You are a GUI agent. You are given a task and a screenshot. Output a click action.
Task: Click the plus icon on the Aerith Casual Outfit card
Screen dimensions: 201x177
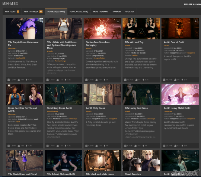click(196, 21)
